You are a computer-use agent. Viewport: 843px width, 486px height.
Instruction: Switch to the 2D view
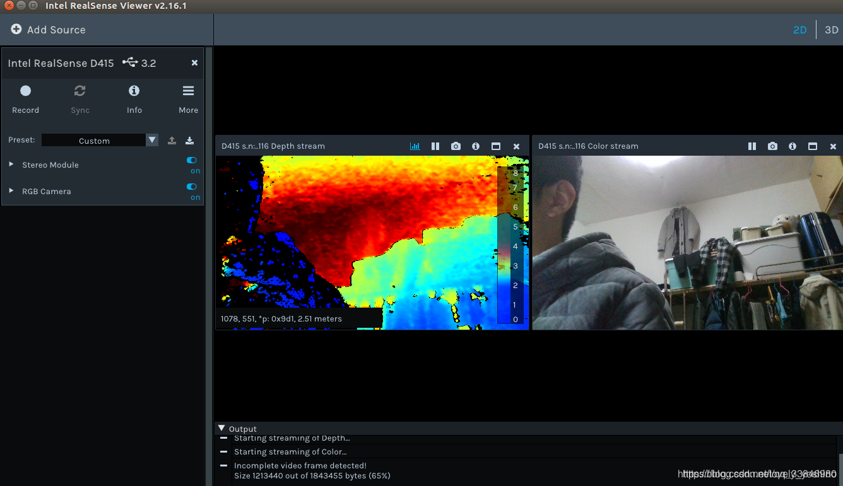pos(800,30)
